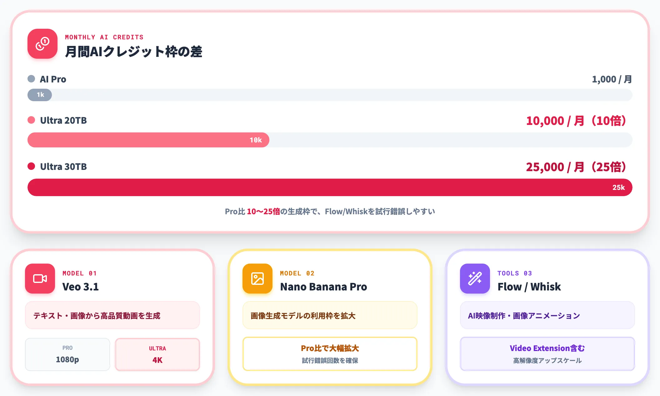The width and height of the screenshot is (660, 396).
Task: Choose the PRO 1080p resolution box
Action: [67, 354]
